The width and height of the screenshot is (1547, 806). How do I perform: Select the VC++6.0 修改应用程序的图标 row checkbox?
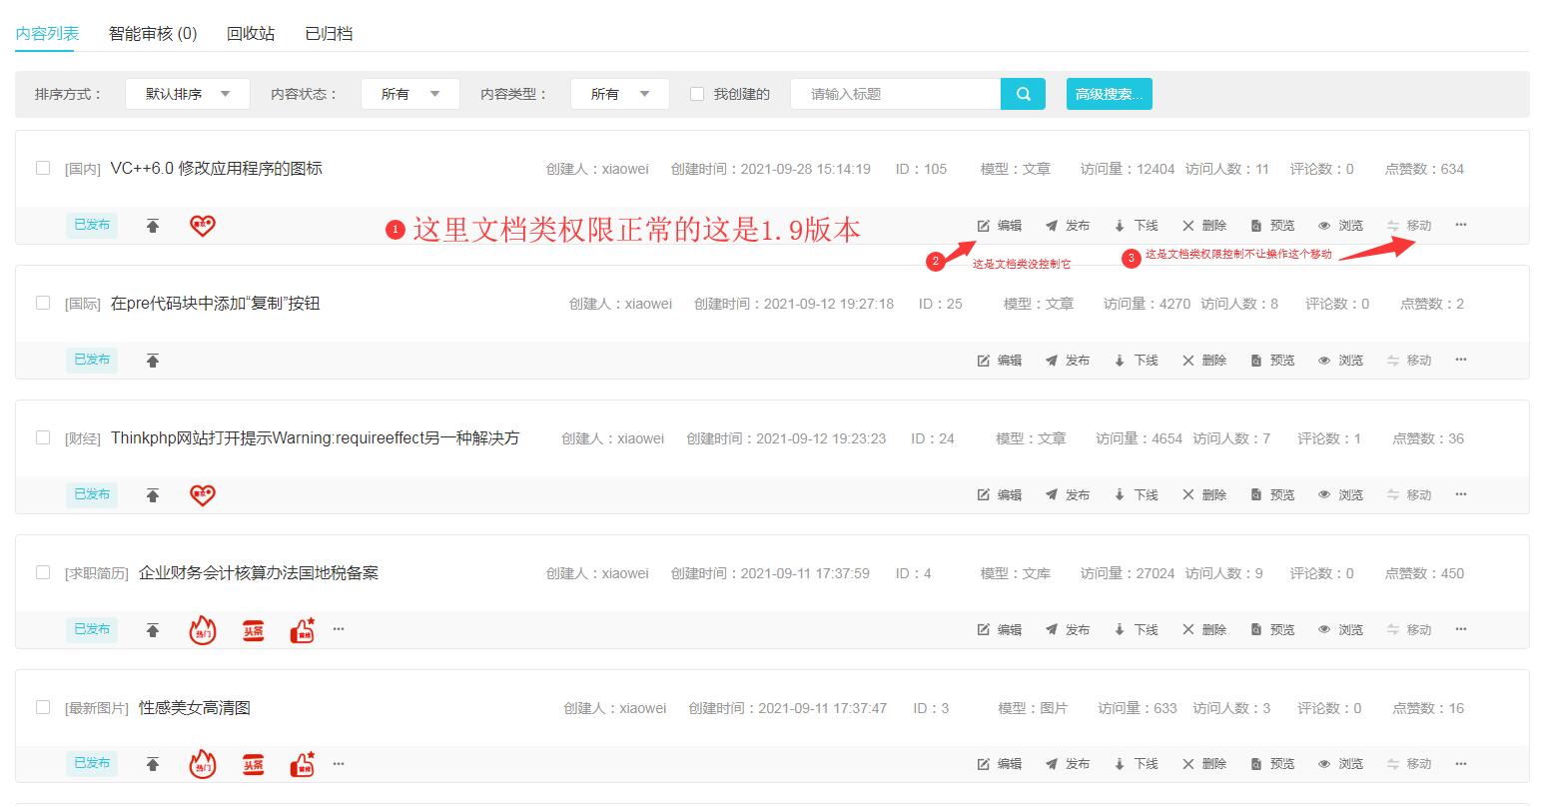pos(43,168)
